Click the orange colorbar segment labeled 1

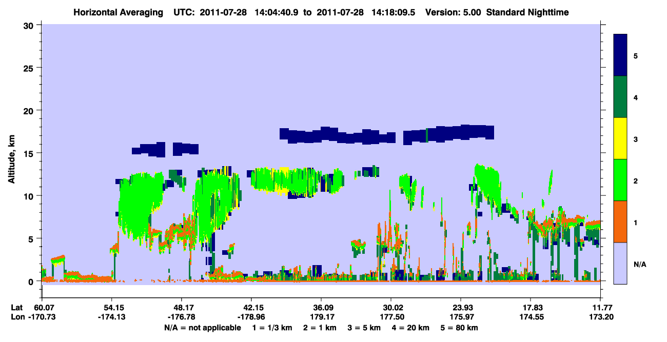[x=620, y=222]
